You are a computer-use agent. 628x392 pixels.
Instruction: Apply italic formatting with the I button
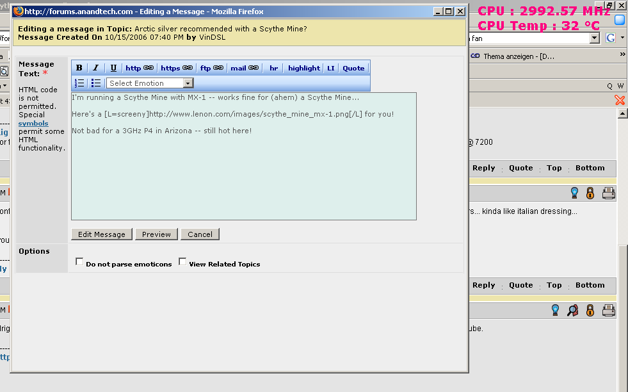96,68
